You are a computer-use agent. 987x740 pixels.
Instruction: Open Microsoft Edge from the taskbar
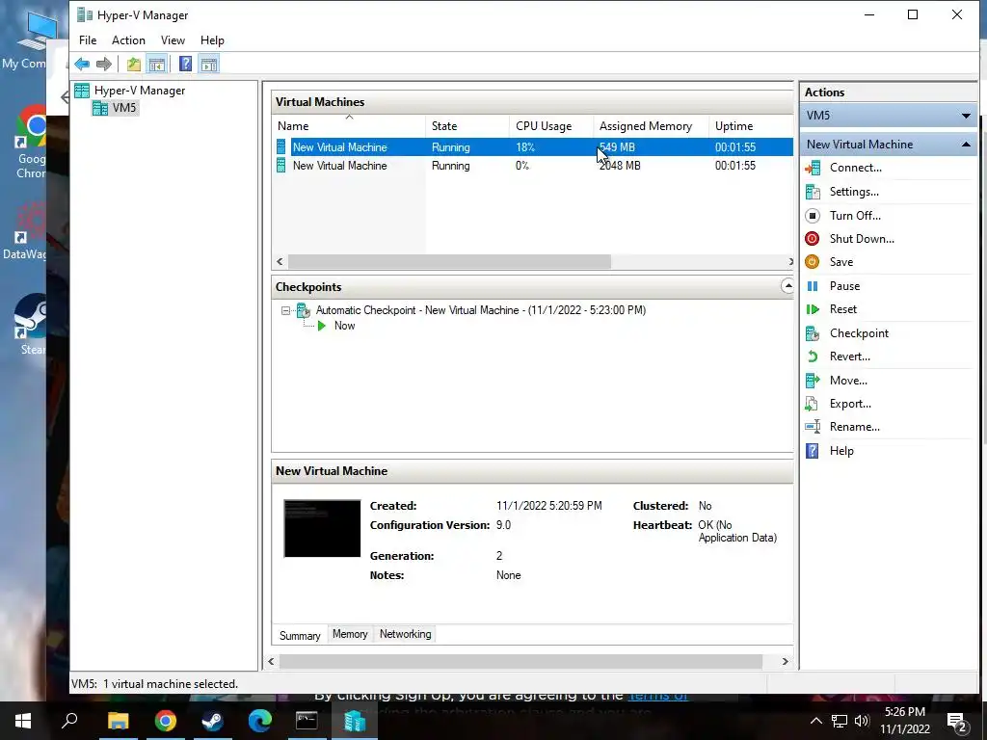(x=259, y=721)
